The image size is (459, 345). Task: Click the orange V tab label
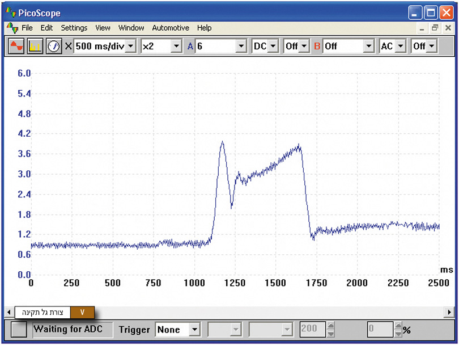[83, 312]
